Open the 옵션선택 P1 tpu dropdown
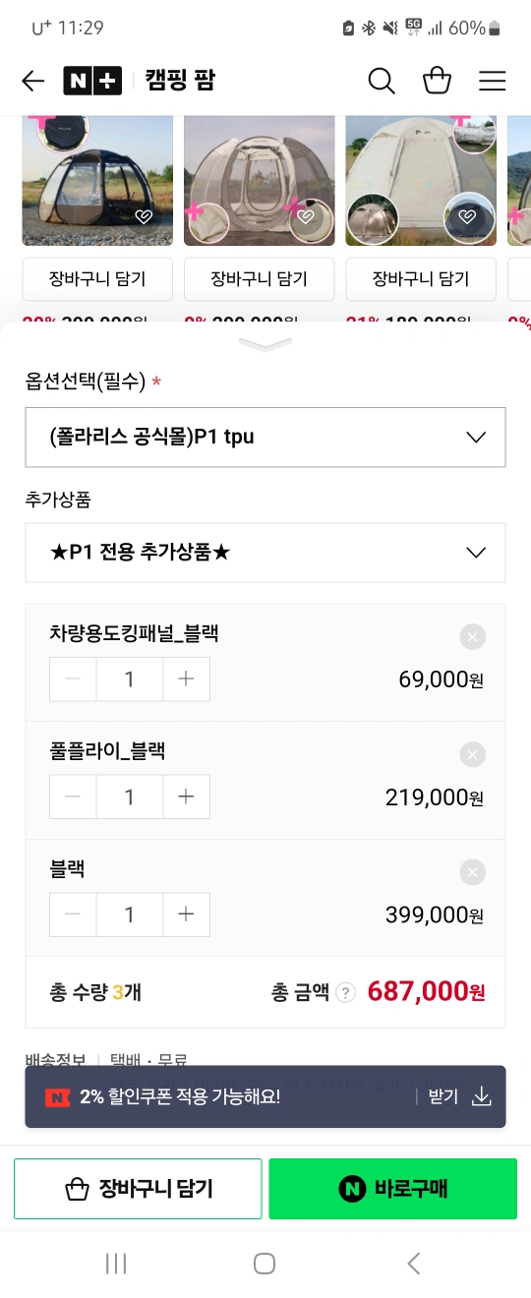 tap(265, 438)
